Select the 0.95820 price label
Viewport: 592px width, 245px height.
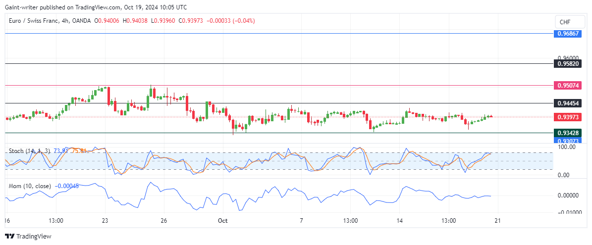(x=568, y=64)
